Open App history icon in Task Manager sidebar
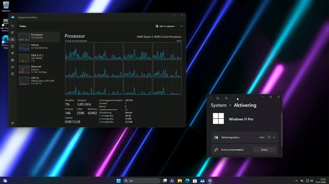329x184 pixels. (12, 46)
